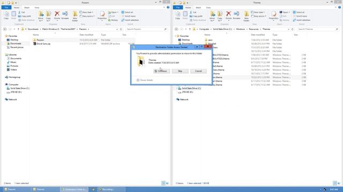Image resolution: width=343 pixels, height=192 pixels.
Task: Click Invert selection in Passion window
Action: 130,20
